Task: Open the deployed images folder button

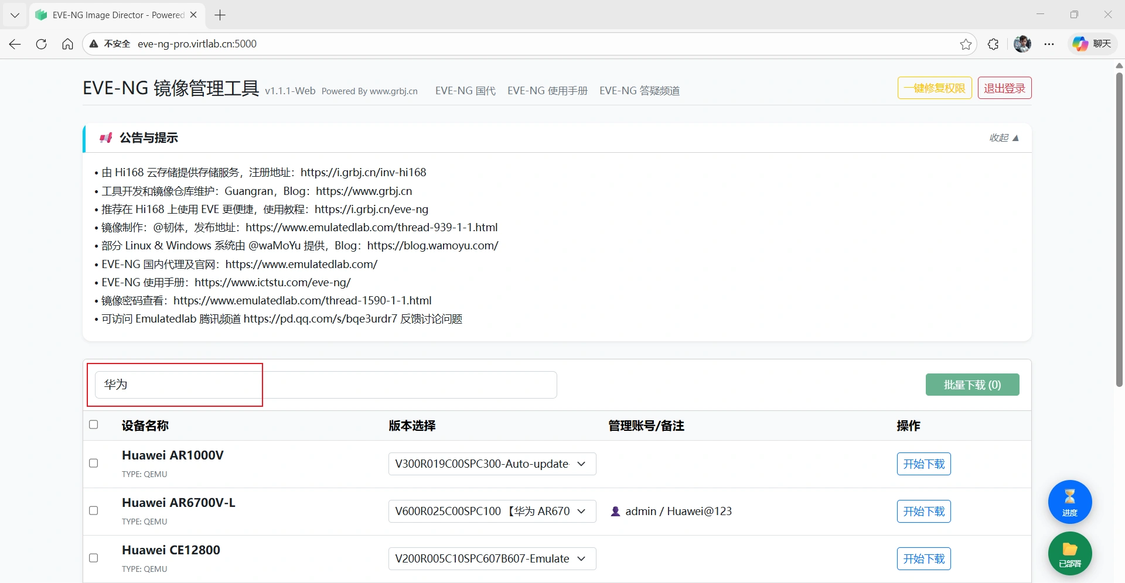Action: pos(1069,553)
